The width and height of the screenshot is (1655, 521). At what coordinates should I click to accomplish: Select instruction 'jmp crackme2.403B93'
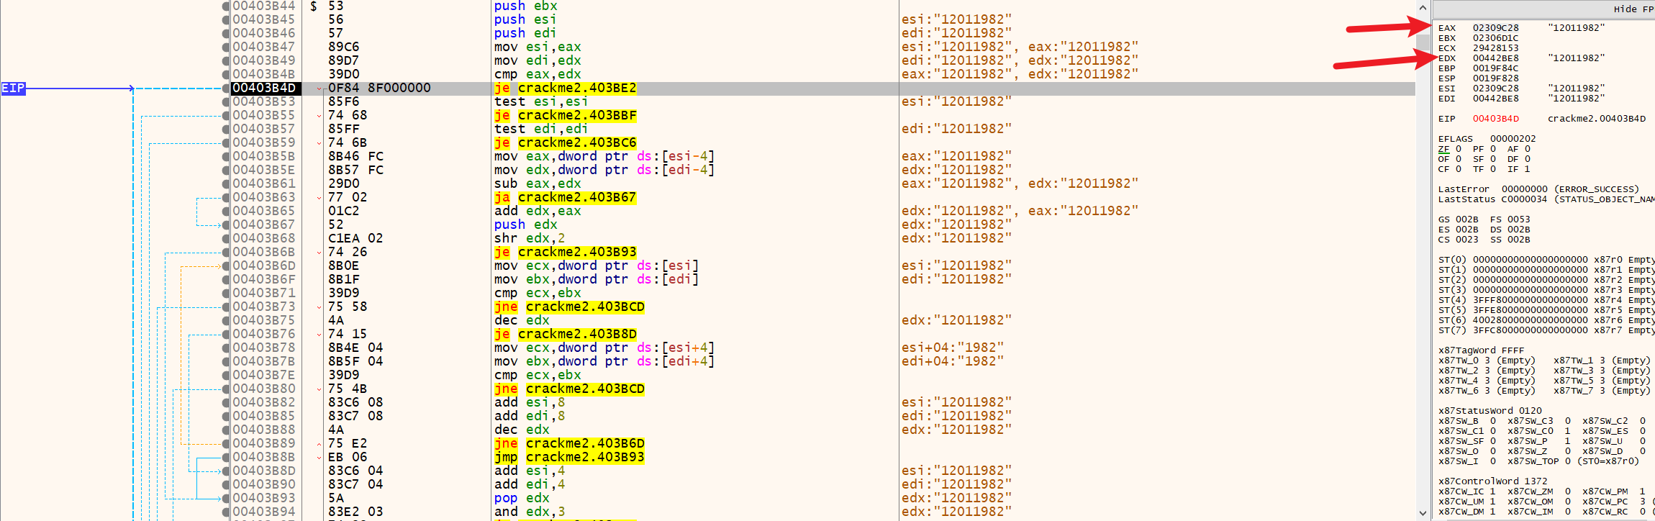tap(569, 458)
